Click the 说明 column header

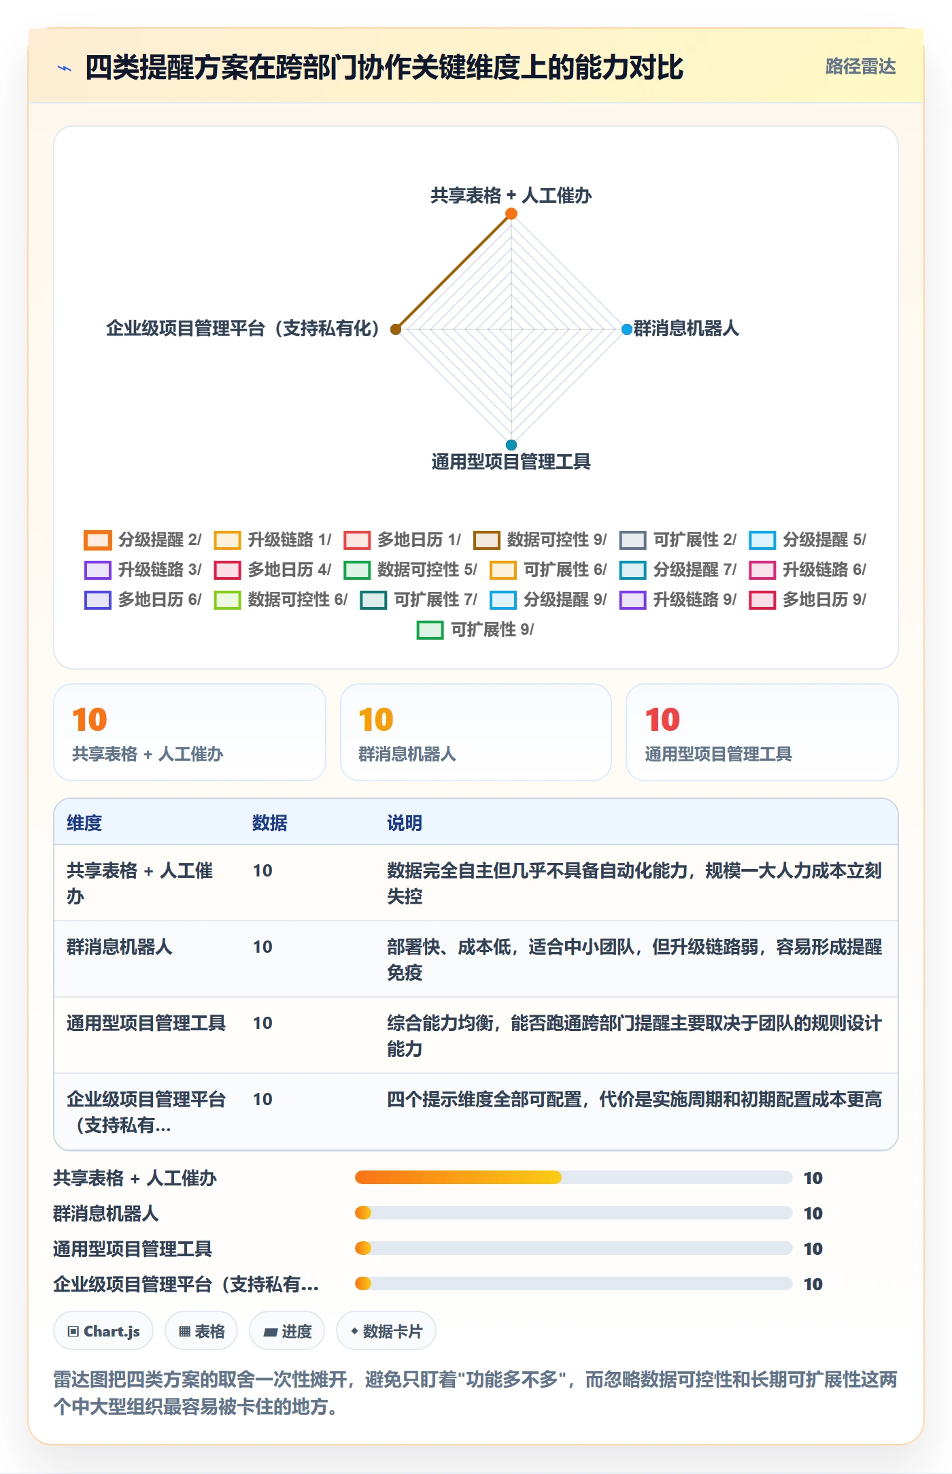[x=405, y=823]
